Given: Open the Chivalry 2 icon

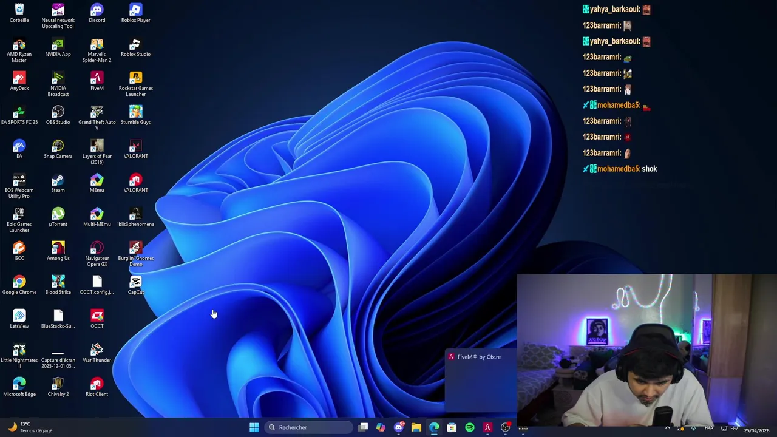Looking at the screenshot, I should [58, 388].
